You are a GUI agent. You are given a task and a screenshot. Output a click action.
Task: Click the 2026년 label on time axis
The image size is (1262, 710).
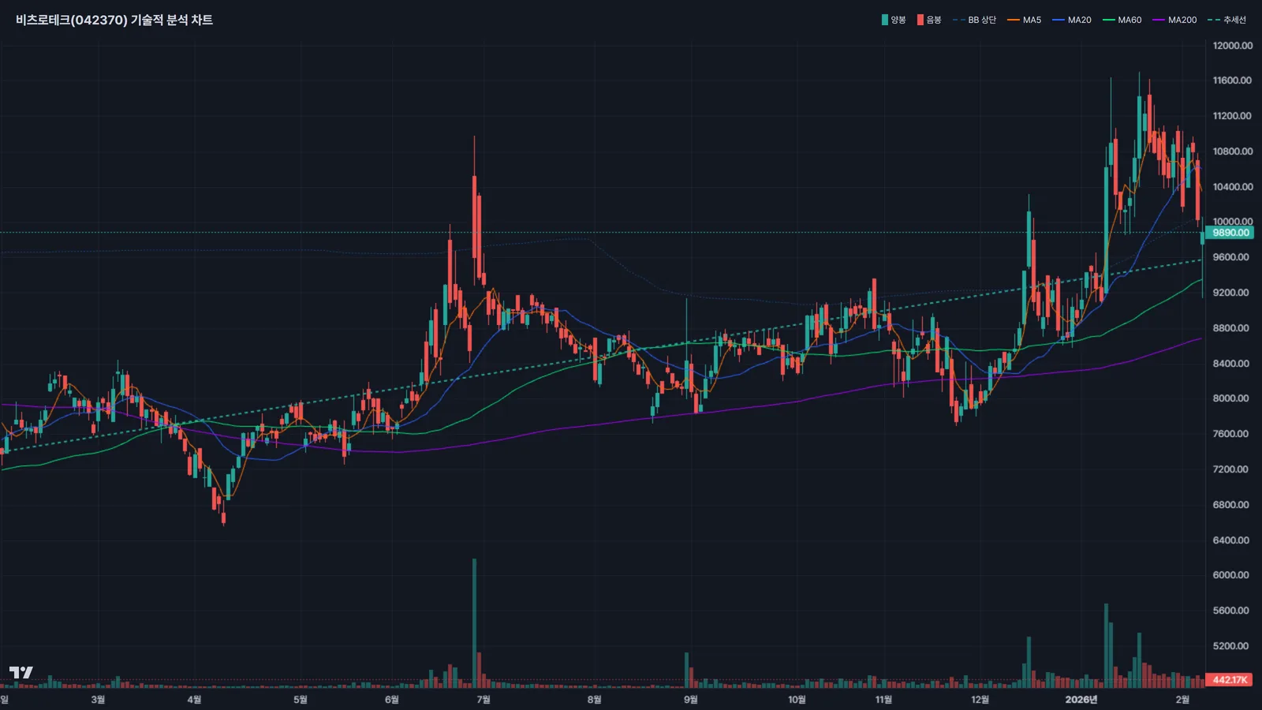coord(1081,700)
